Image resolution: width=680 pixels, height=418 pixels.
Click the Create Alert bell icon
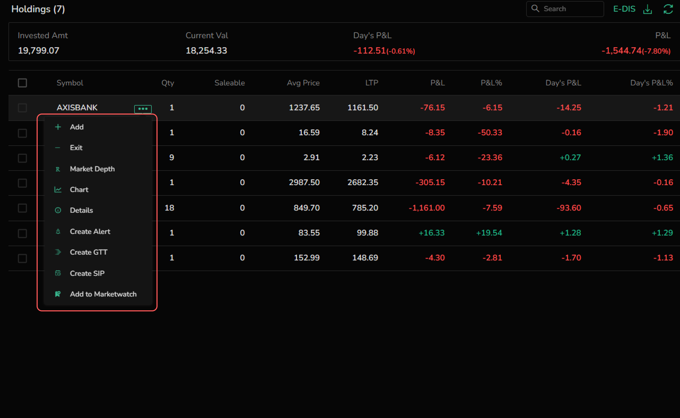click(58, 231)
